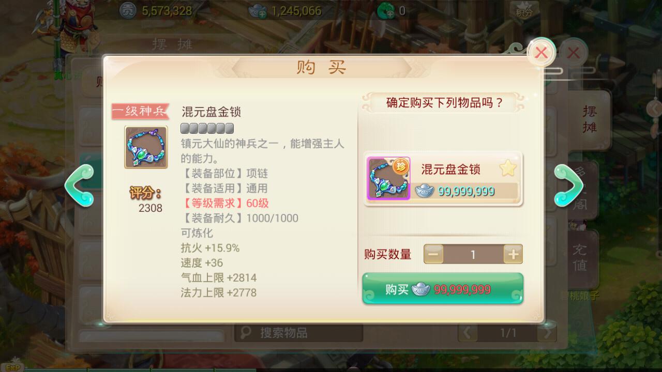662x372 pixels.
Task: Click the necklace item icon on the left
Action: (x=146, y=147)
